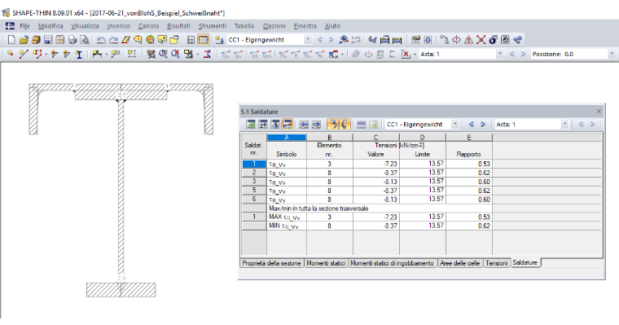This screenshot has height=325, width=619.
Task: Toggle highlighted color-scale icon in Saldature toolbar
Action: coord(288,125)
